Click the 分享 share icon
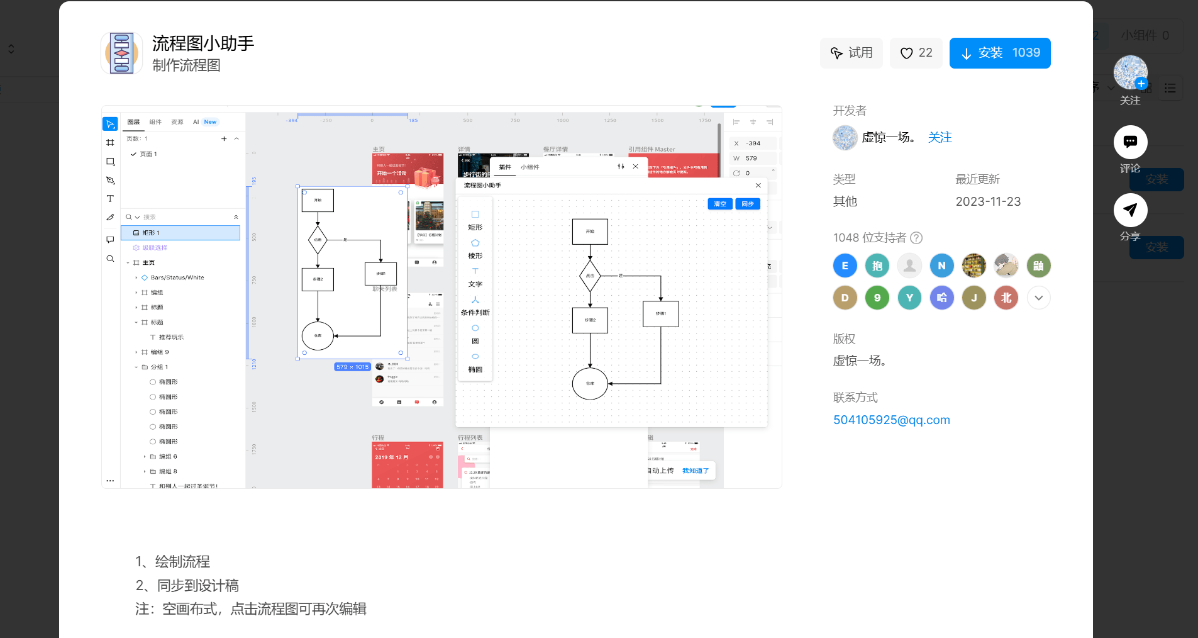The width and height of the screenshot is (1198, 638). [x=1129, y=210]
